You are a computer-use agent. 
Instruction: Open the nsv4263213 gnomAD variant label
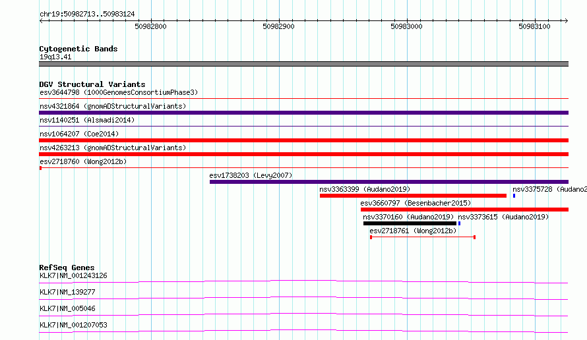click(113, 148)
